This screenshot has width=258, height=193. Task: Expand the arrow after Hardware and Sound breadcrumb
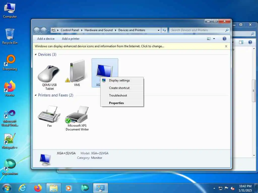tap(115, 30)
